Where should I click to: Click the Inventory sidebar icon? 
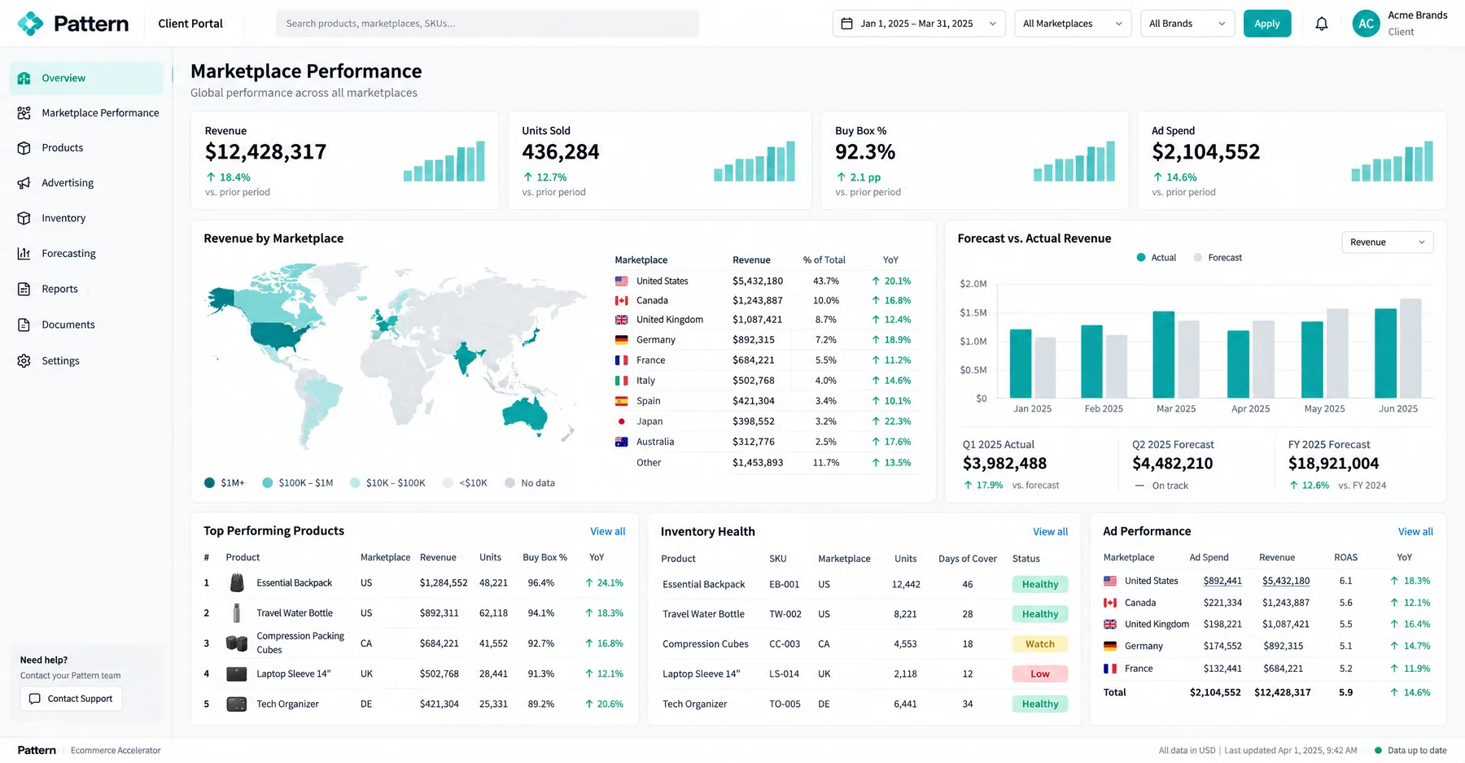(24, 218)
